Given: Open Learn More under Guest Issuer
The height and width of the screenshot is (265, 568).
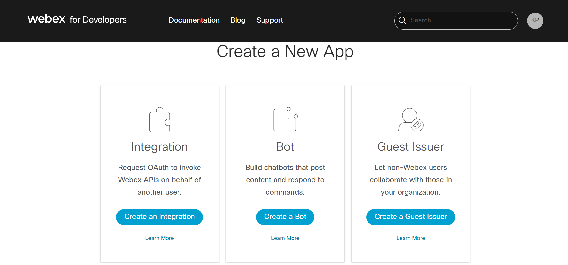Looking at the screenshot, I should click(x=411, y=238).
